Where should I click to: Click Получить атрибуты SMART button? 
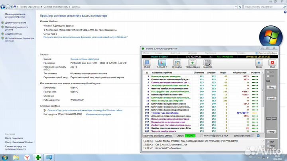(x=158, y=136)
